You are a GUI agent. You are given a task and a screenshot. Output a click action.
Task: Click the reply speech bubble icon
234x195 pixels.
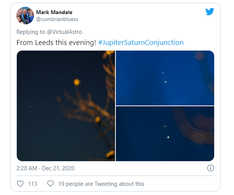(50, 184)
